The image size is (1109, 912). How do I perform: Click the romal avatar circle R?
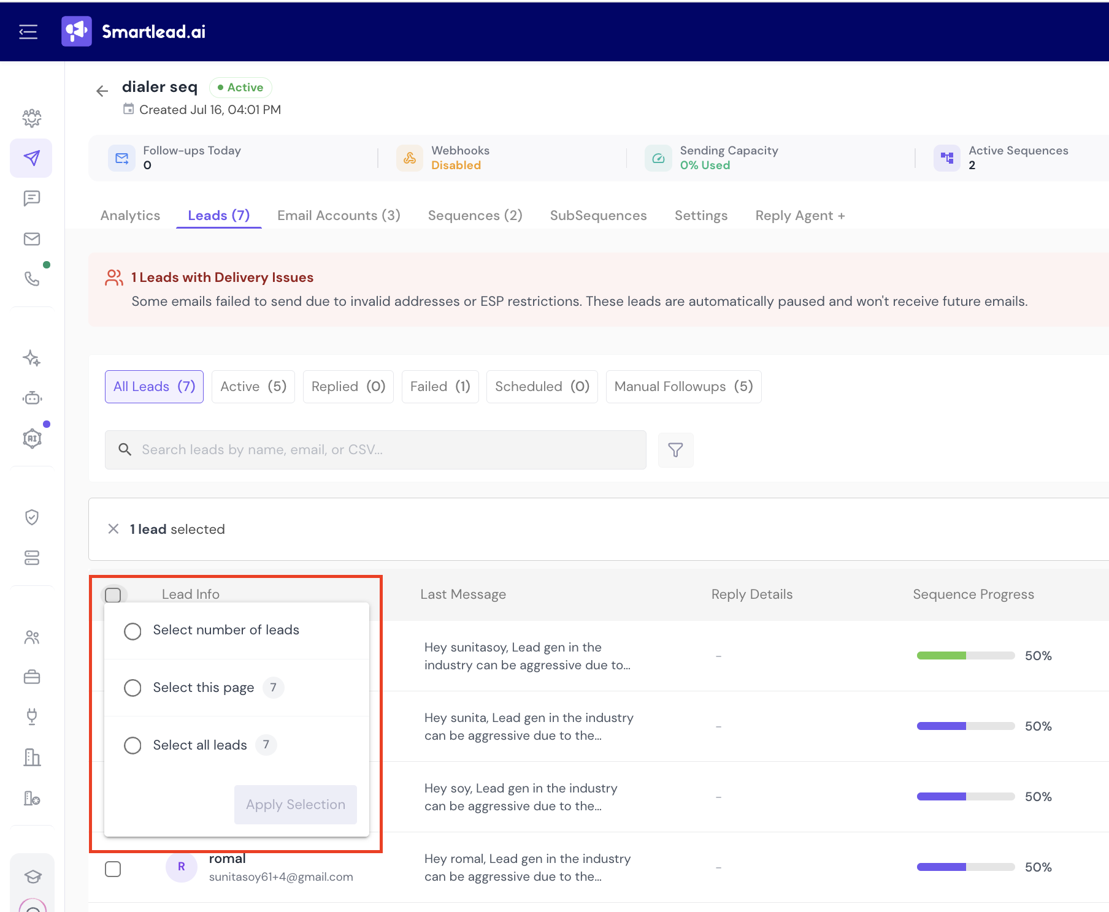(182, 867)
